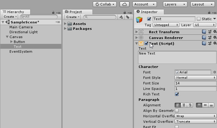Open the Static options dropdown arrow
217x128 pixels.
click(215, 19)
